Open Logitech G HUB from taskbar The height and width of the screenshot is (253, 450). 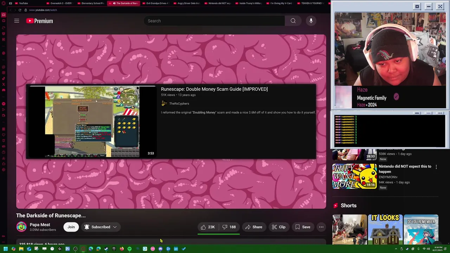[x=60, y=249]
